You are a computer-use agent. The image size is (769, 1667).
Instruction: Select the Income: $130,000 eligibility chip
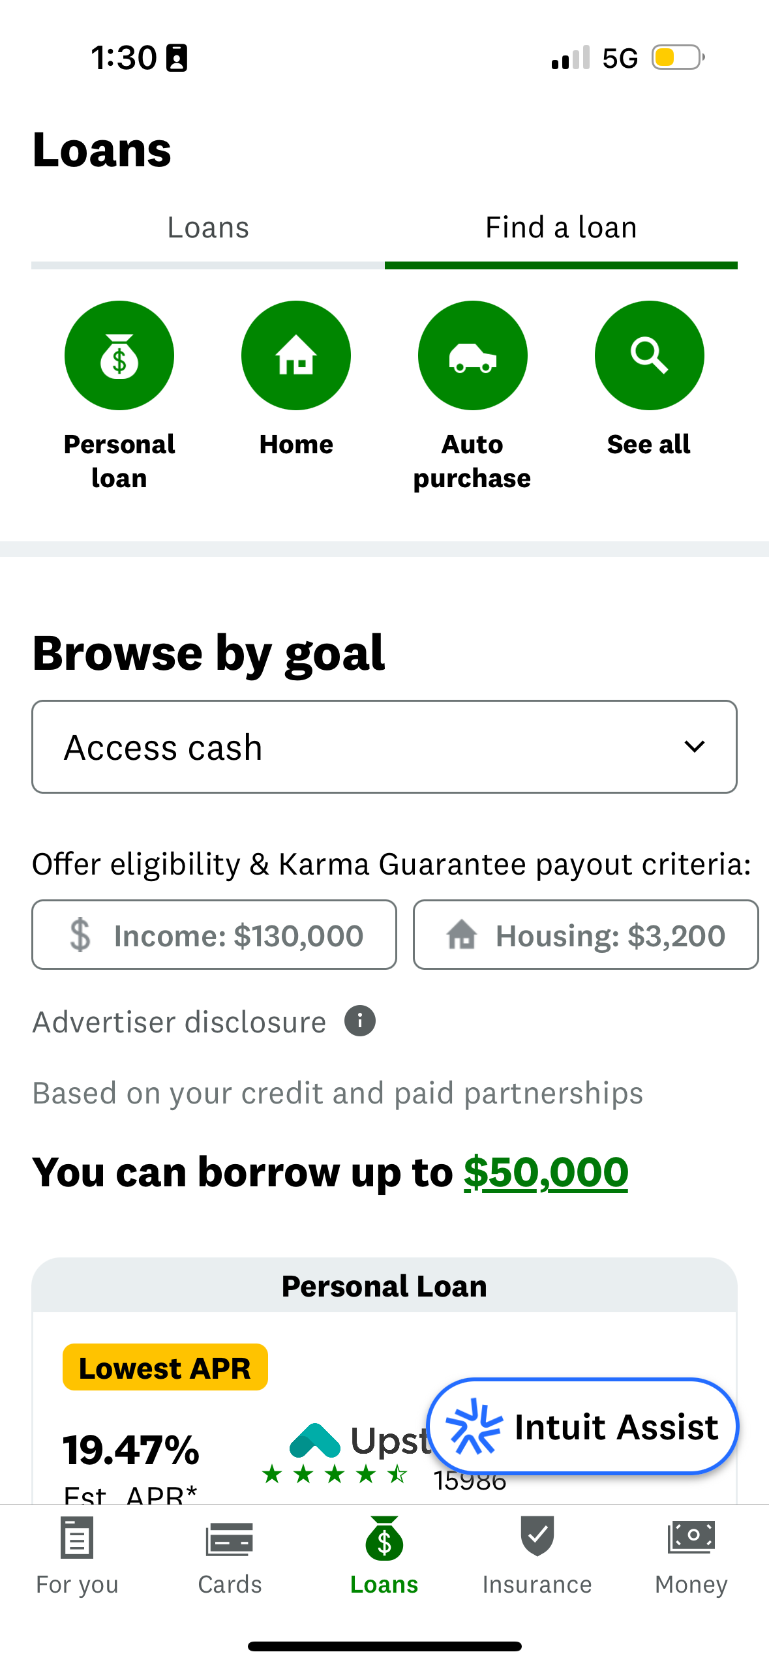214,935
